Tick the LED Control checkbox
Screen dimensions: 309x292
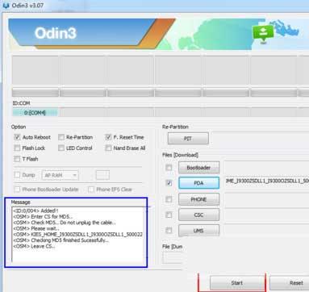coord(61,148)
